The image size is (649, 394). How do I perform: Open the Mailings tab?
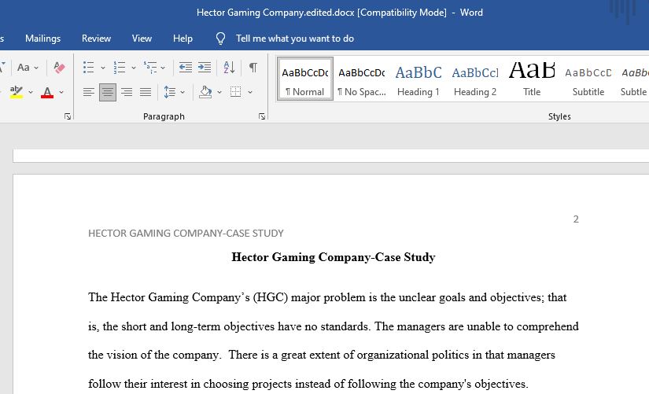[x=42, y=39]
